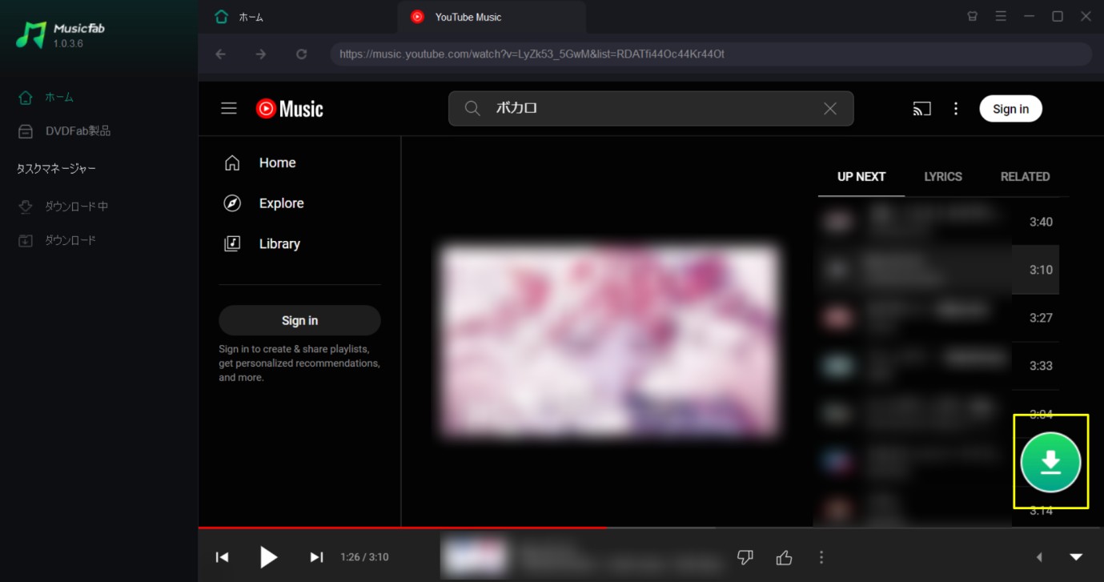
Task: Open the Musicfab title bar hamburger menu
Action: click(1001, 16)
